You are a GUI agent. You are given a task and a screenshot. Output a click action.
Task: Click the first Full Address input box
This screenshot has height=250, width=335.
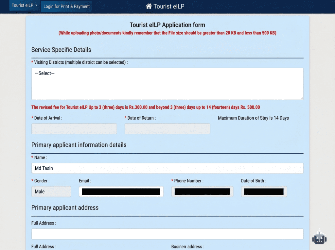tap(167, 234)
